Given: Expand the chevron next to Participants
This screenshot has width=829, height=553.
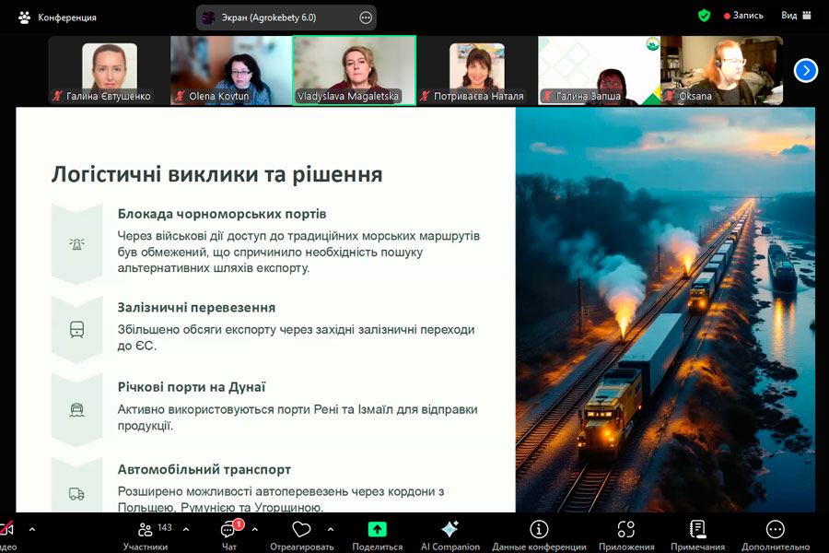Looking at the screenshot, I should coord(186,530).
